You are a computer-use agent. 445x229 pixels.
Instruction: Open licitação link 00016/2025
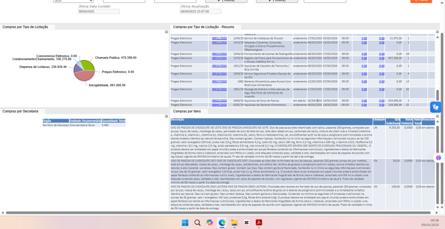pos(219,74)
